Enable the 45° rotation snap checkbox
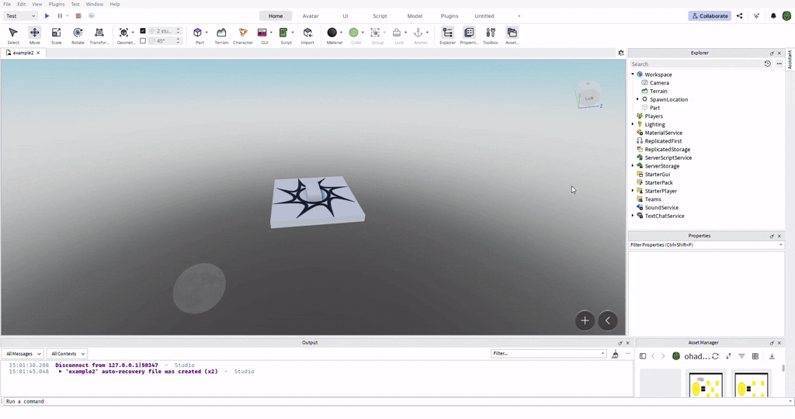The image size is (795, 419). [143, 41]
